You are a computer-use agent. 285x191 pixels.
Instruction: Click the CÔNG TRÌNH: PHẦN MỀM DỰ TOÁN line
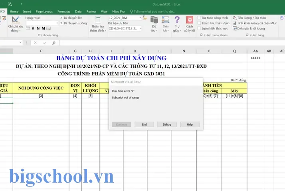111,74
